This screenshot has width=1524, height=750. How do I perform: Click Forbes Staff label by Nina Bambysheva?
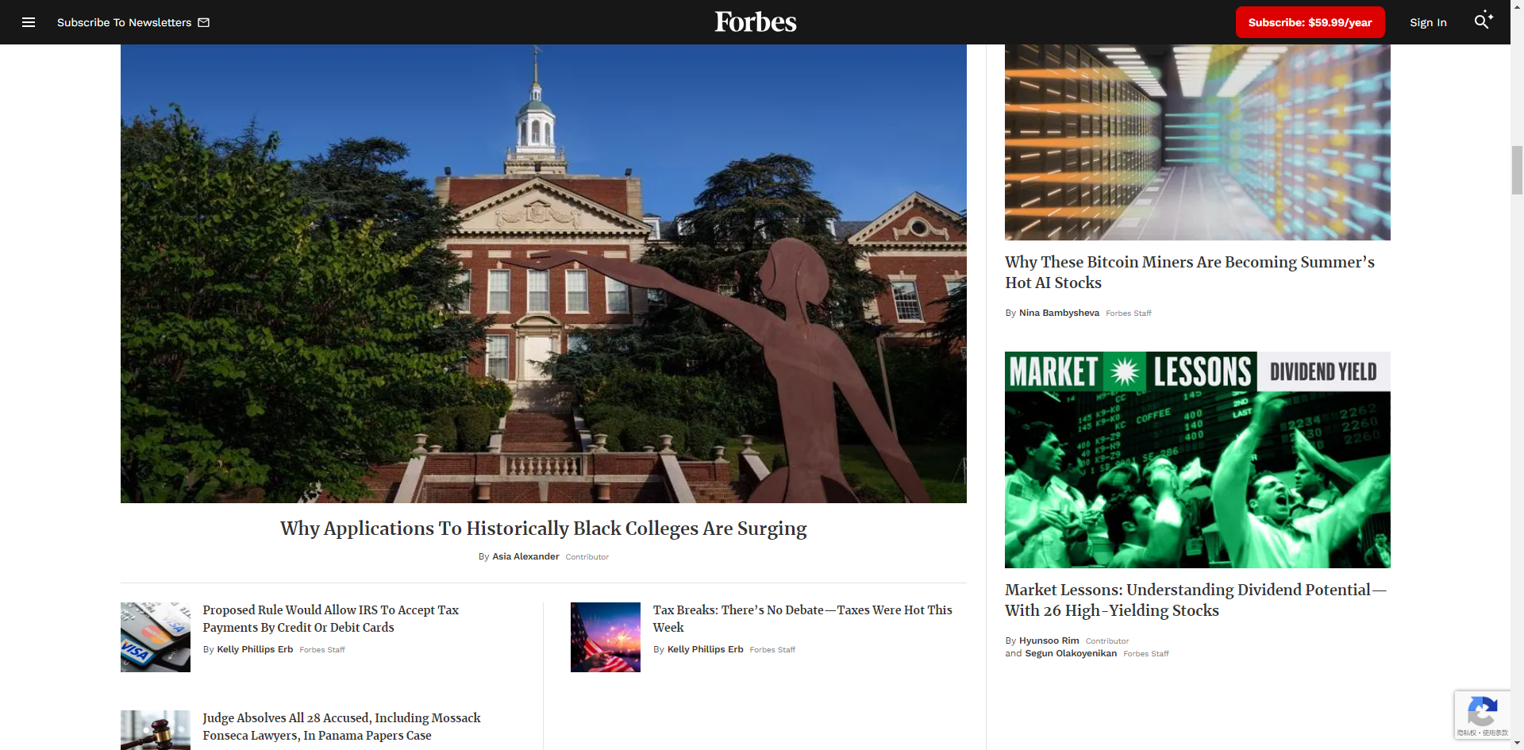1128,313
